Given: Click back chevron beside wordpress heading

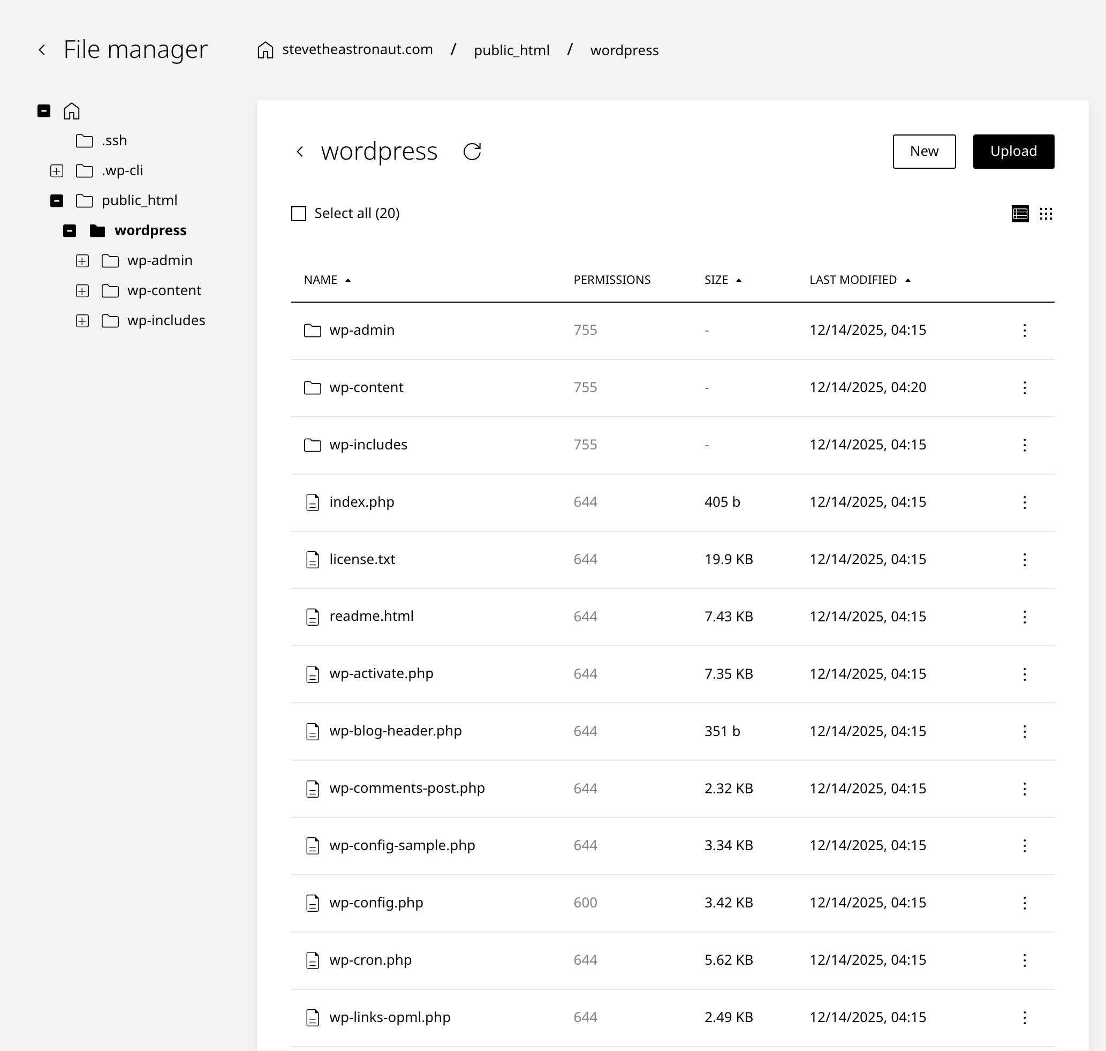Looking at the screenshot, I should tap(300, 151).
